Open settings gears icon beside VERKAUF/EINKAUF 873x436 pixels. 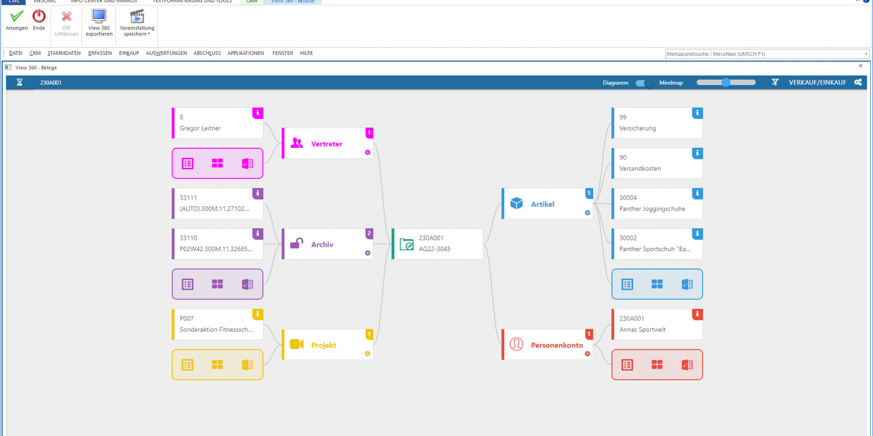tap(858, 82)
